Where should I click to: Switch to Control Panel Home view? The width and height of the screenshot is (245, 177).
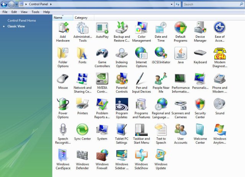(22, 21)
